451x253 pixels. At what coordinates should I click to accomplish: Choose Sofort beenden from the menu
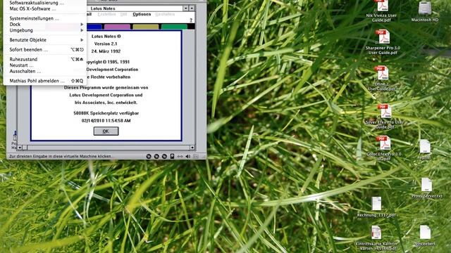pyautogui.click(x=45, y=50)
